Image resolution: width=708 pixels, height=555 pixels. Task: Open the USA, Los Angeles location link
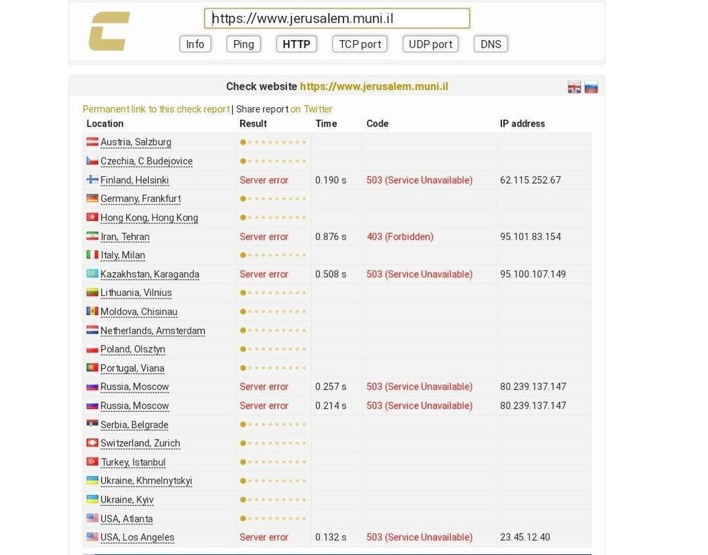137,537
